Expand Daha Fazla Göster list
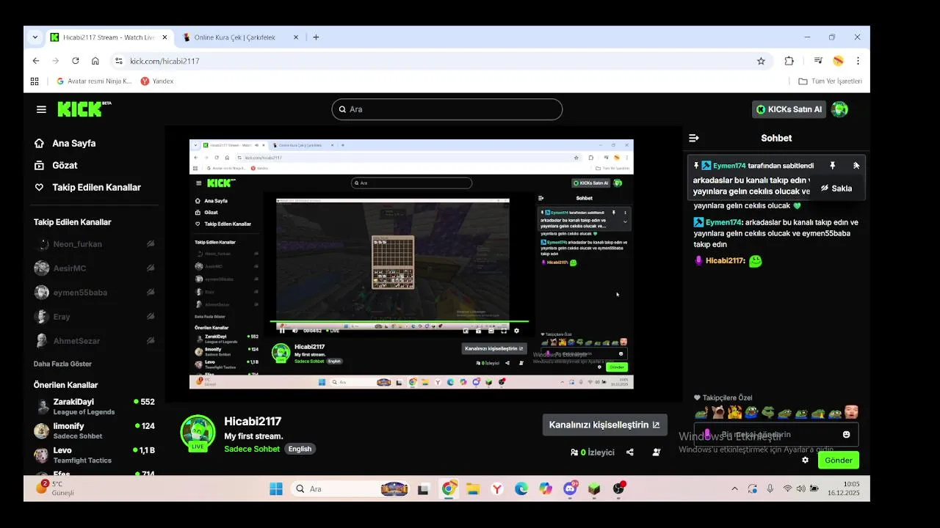This screenshot has height=528, width=940. click(x=62, y=364)
